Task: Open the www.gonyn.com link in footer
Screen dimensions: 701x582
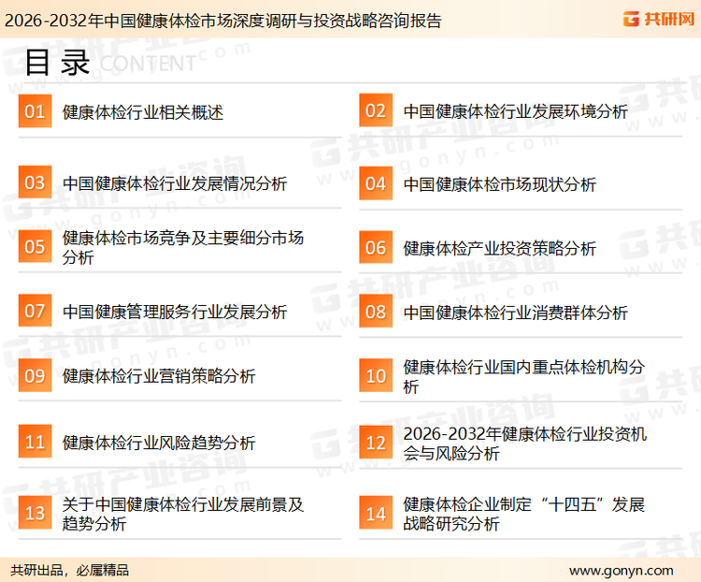Action: click(x=621, y=571)
